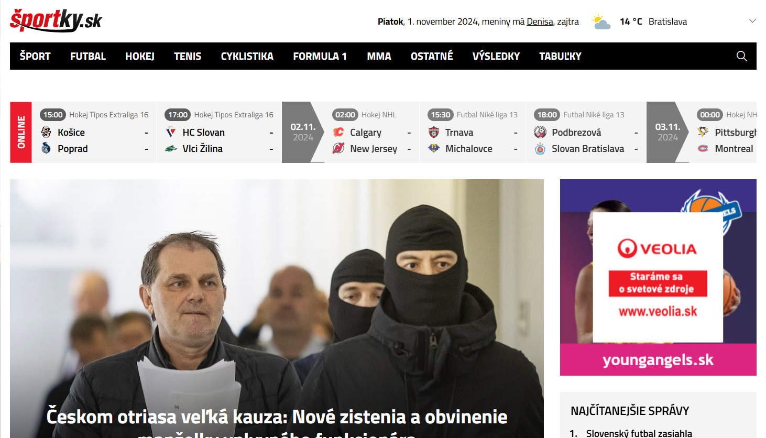This screenshot has width=766, height=438.
Task: Click the Calgary Flames logo
Action: [x=338, y=133]
